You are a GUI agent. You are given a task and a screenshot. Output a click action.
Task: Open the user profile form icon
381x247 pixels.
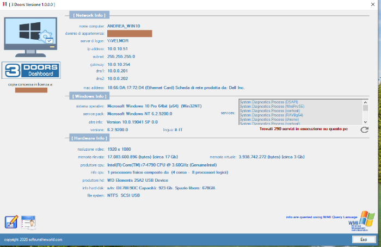(28, 223)
